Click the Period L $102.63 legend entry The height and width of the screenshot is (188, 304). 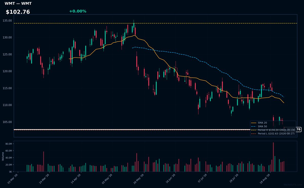pos(273,134)
